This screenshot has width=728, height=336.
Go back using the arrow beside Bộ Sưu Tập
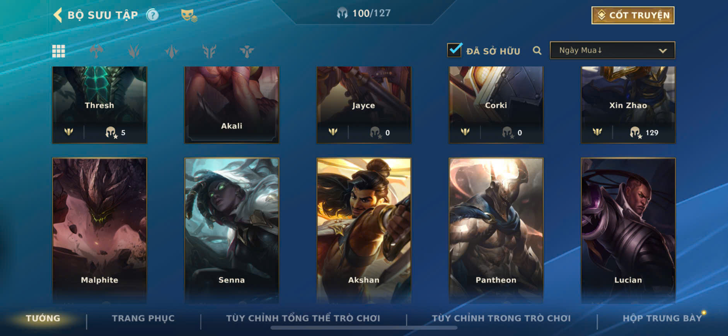tap(58, 15)
